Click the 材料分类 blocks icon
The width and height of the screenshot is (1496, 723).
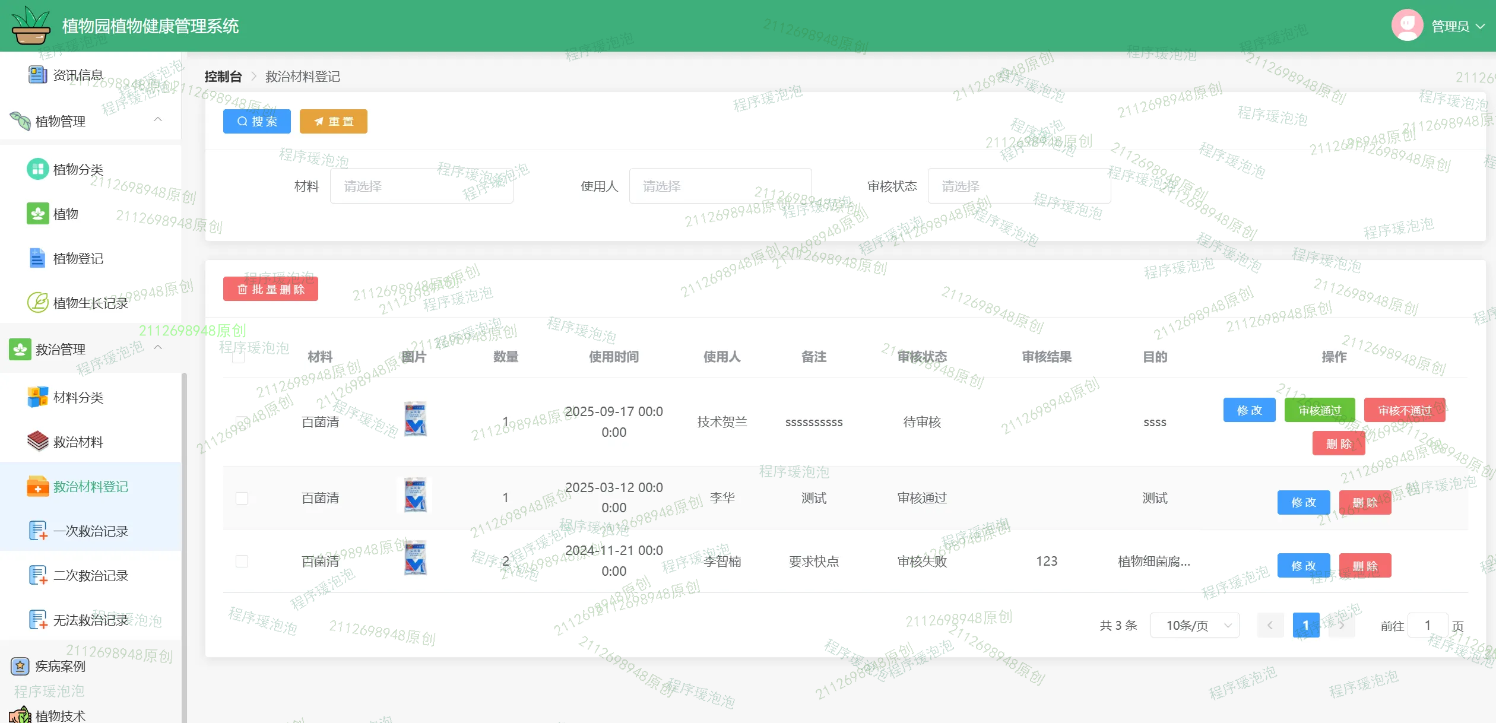(x=37, y=397)
